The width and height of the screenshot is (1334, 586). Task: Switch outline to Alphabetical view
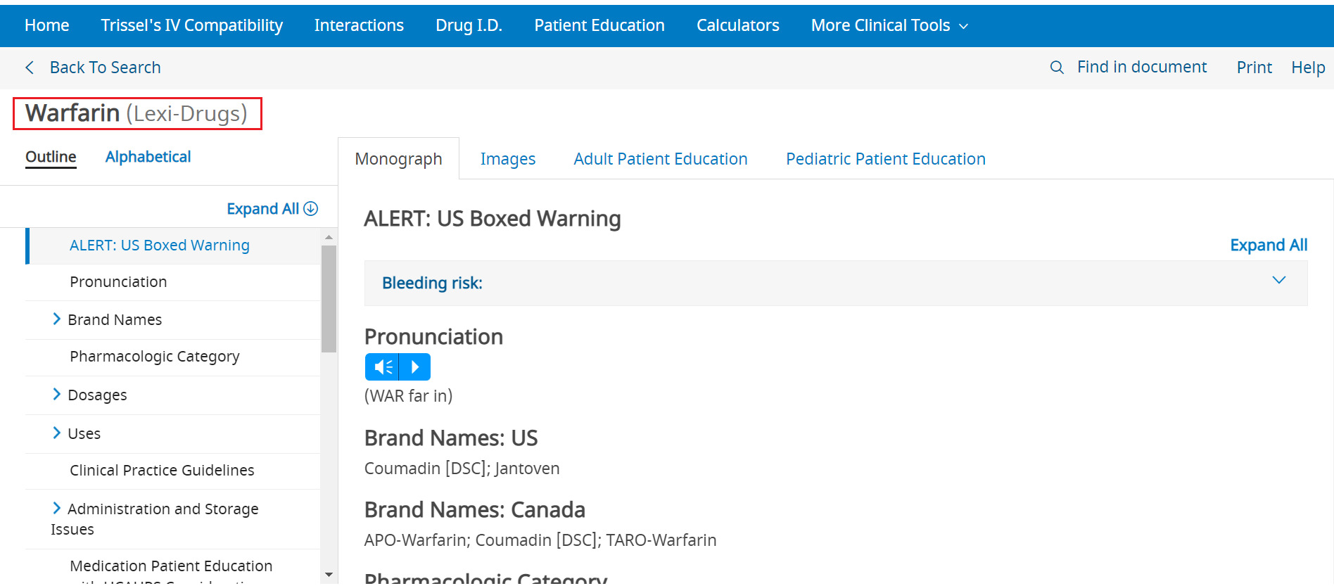pos(148,157)
